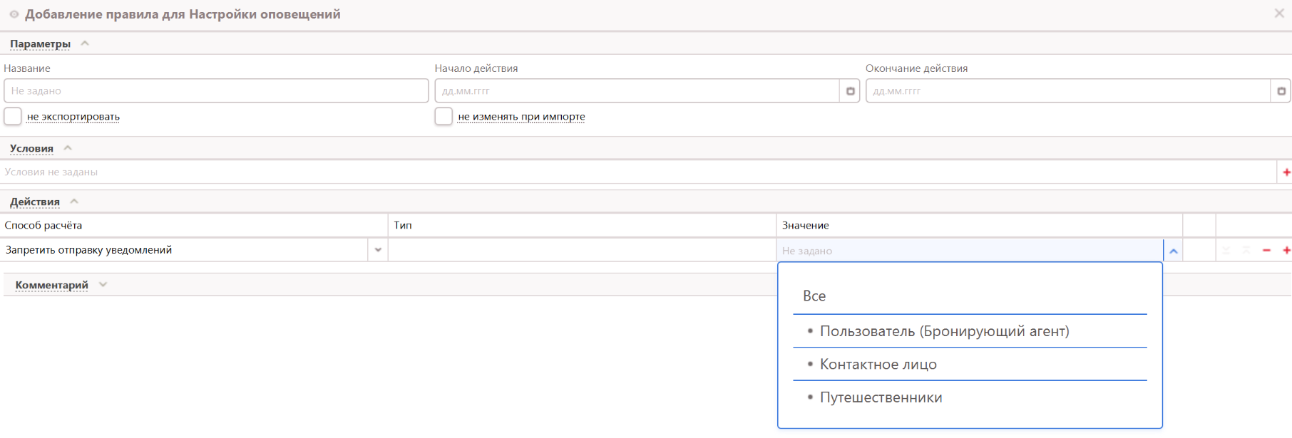Image resolution: width=1292 pixels, height=438 pixels.
Task: Click the round icon beside the dialog title
Action: point(14,14)
